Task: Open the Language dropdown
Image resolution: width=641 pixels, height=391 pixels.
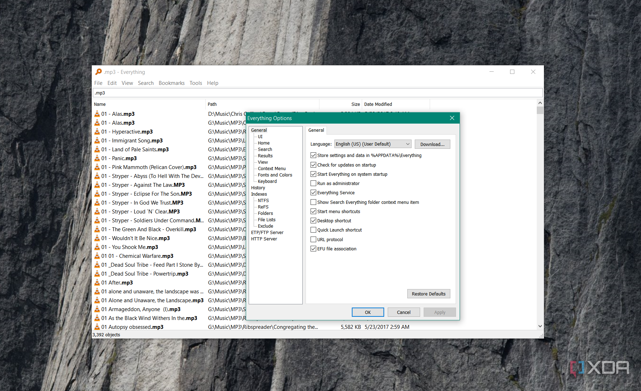Action: 373,144
